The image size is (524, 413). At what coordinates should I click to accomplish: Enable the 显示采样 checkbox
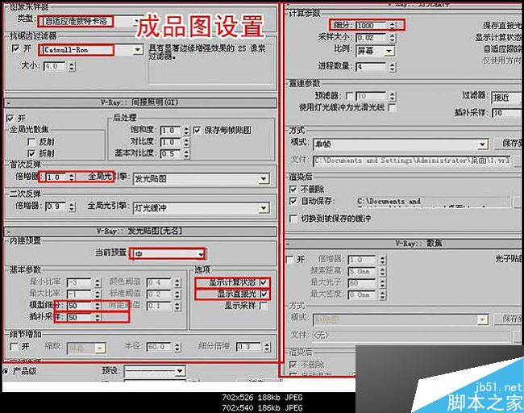tap(264, 306)
